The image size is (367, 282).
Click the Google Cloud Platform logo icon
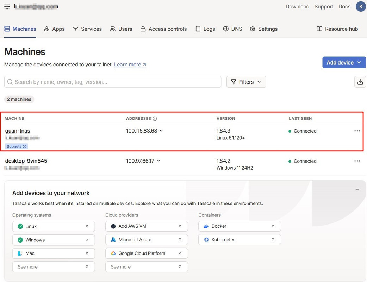(x=113, y=253)
